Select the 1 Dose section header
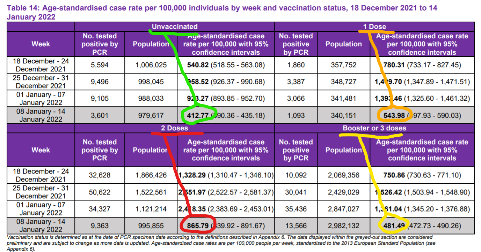 coord(374,26)
